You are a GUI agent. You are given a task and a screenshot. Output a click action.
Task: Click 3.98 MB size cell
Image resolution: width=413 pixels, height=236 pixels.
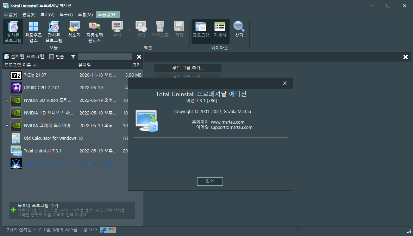[x=133, y=75]
